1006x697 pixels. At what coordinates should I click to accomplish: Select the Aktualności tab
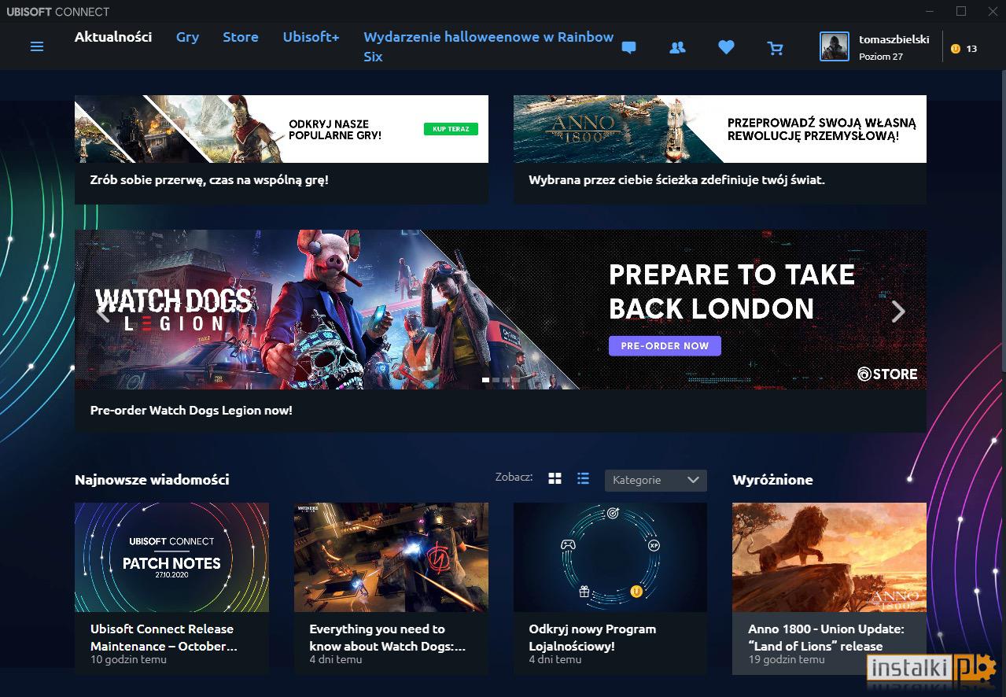(x=113, y=37)
